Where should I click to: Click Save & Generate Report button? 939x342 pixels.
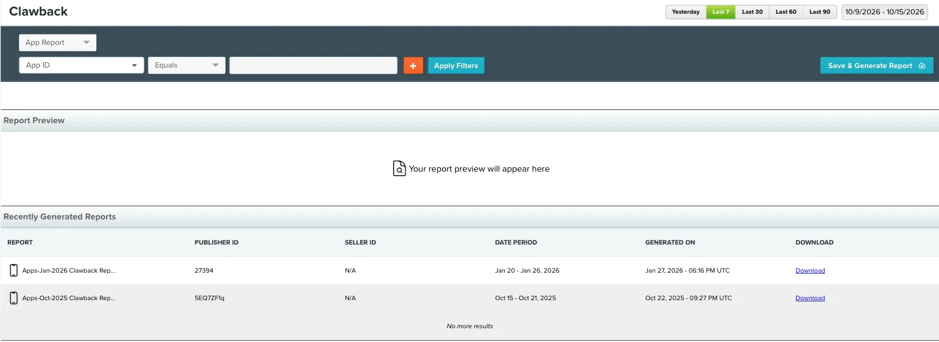[x=877, y=66]
